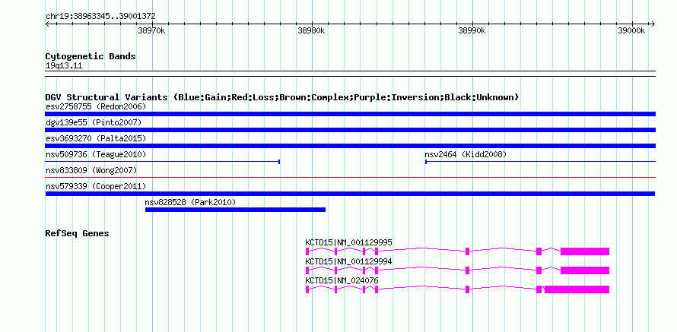Click the nsv828528 (Park2010) blue bar
The width and height of the screenshot is (677, 332).
[x=235, y=210]
